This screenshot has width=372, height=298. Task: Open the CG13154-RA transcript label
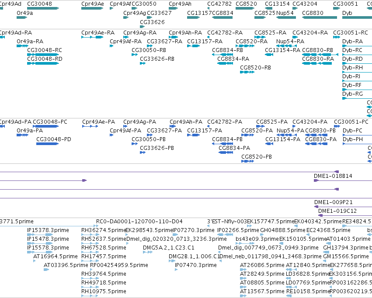[x=282, y=50]
